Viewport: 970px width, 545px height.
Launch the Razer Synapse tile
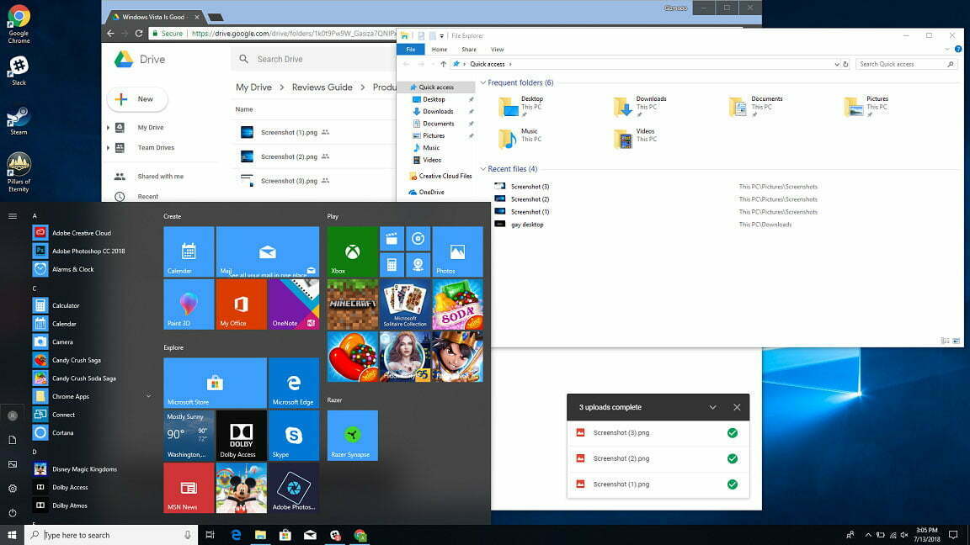click(352, 435)
